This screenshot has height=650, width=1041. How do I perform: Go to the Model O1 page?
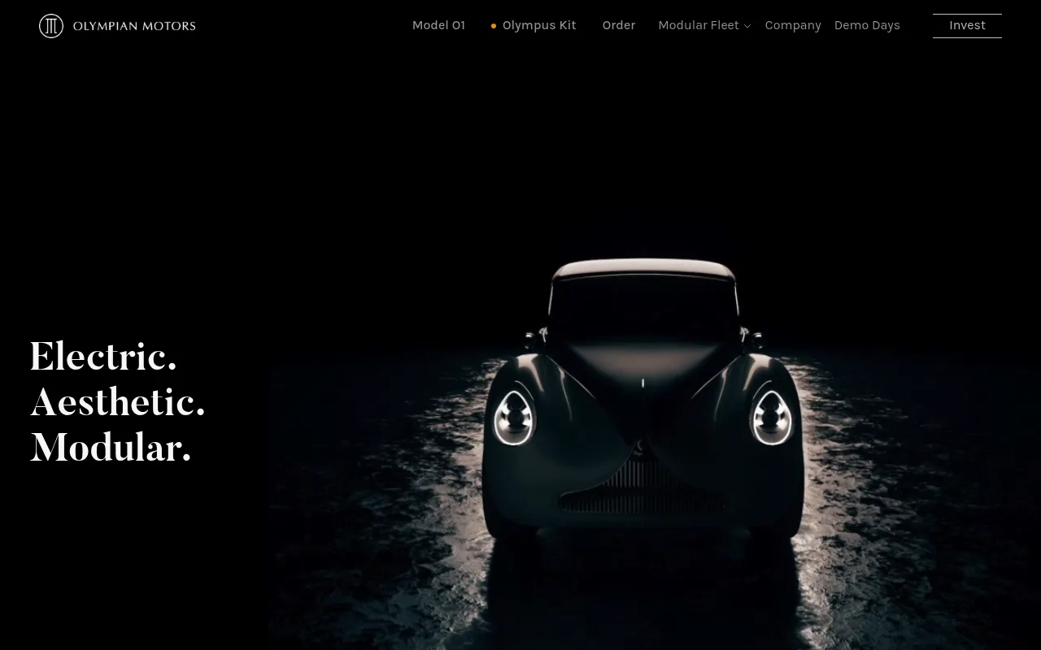[438, 25]
